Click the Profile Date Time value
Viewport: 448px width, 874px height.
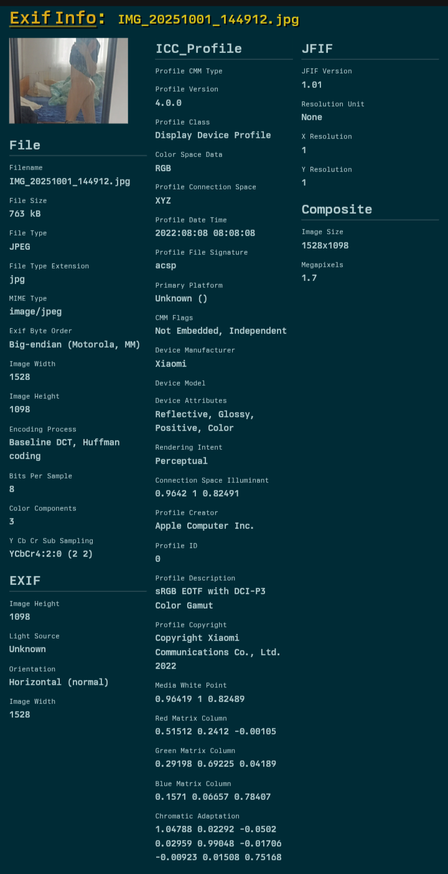click(205, 233)
